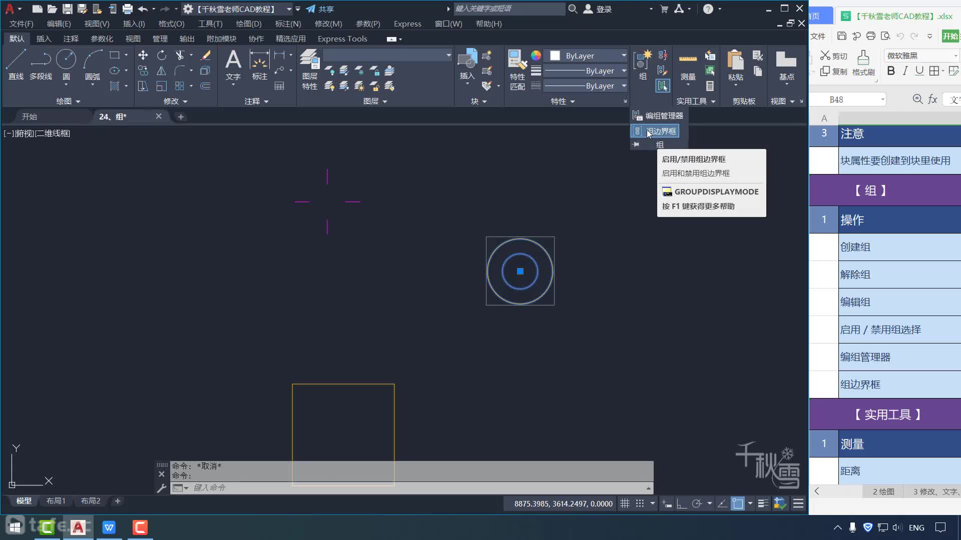Open the WPS font name 微软雅黑 dropdown
Screen dimensions: 961x540
955,55
